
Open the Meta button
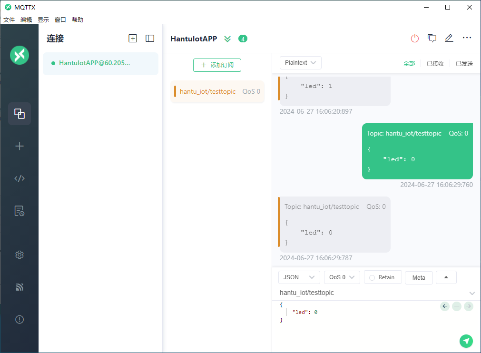(x=419, y=277)
